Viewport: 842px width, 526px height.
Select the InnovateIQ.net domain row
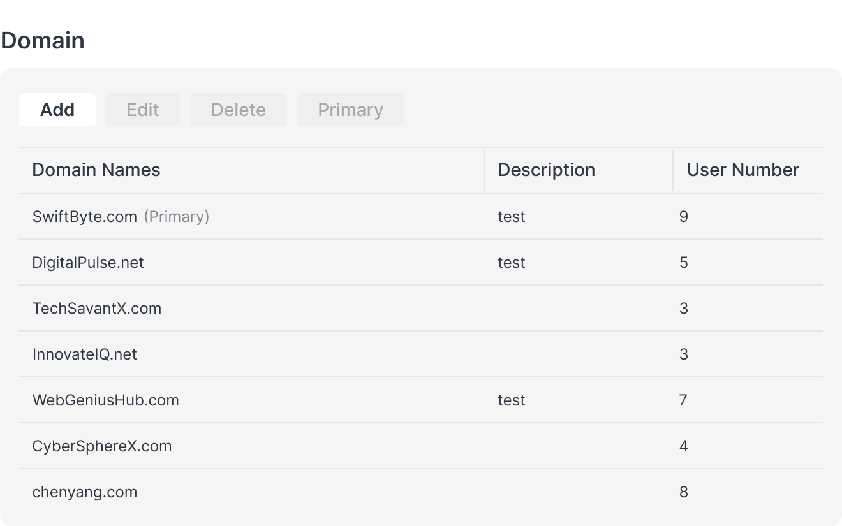pyautogui.click(x=84, y=354)
